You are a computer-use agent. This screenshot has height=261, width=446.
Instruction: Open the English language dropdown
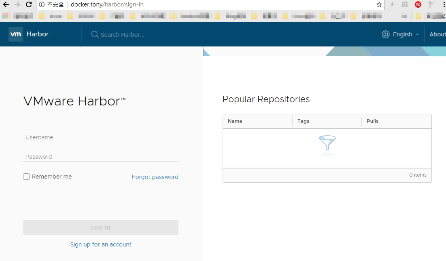pyautogui.click(x=406, y=34)
